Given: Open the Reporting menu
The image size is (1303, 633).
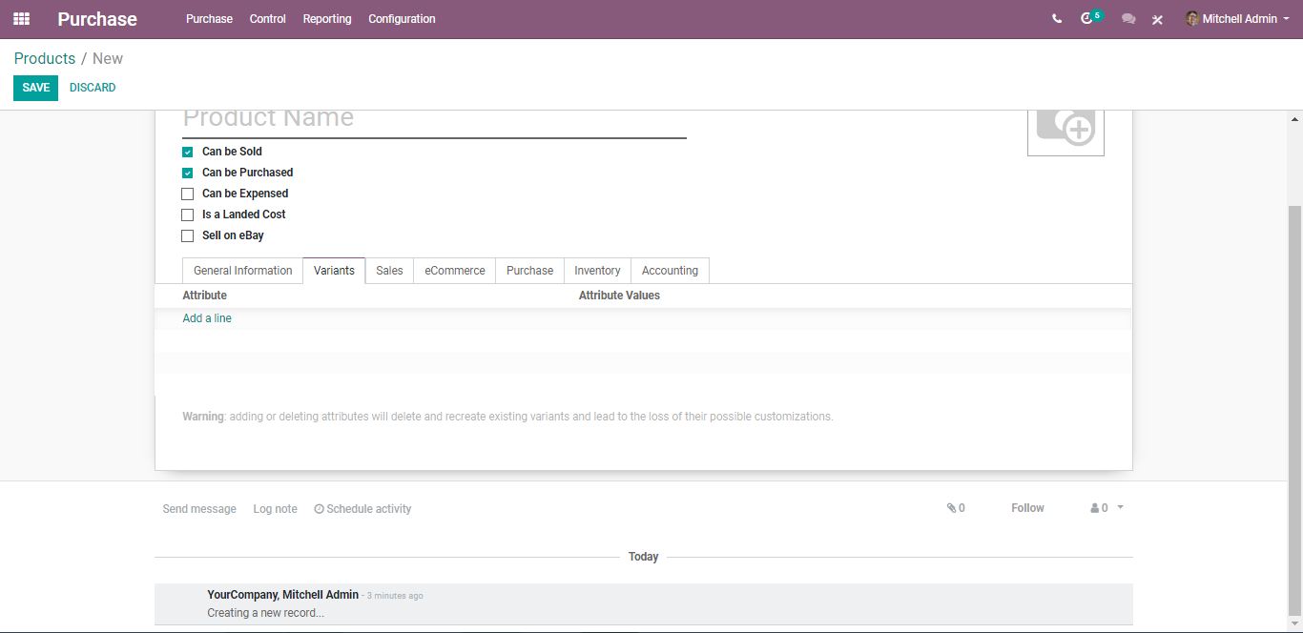Looking at the screenshot, I should tap(327, 19).
